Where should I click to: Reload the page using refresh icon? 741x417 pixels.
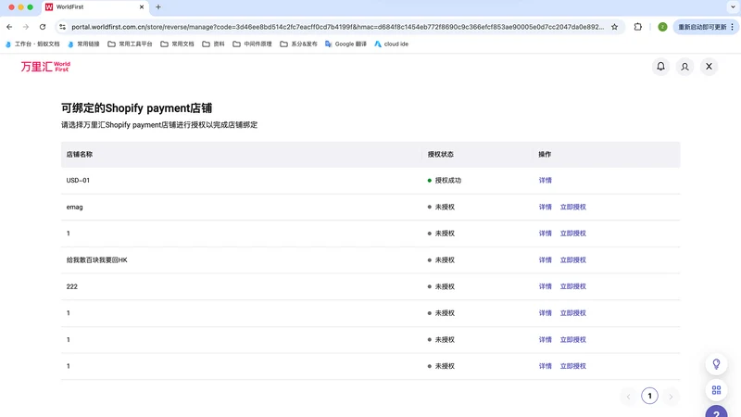[x=43, y=27]
